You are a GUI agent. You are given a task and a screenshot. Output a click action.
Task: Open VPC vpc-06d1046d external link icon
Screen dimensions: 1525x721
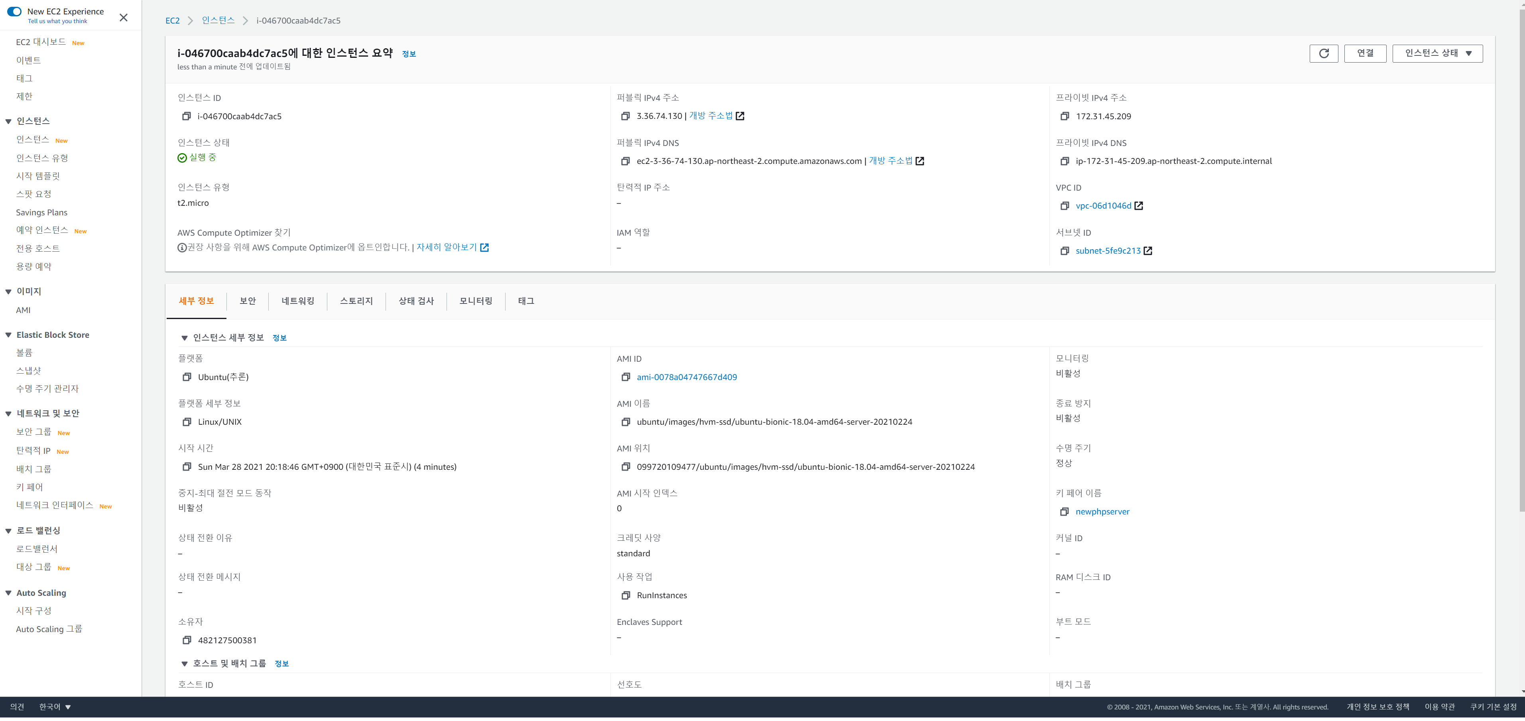click(1138, 206)
